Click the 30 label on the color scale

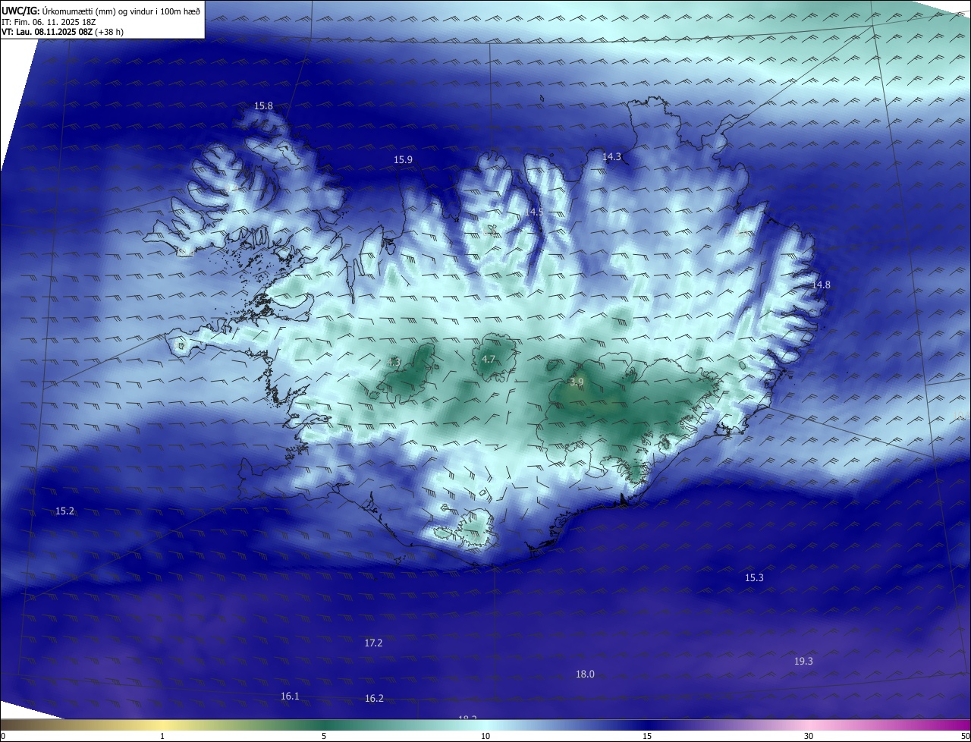809,736
